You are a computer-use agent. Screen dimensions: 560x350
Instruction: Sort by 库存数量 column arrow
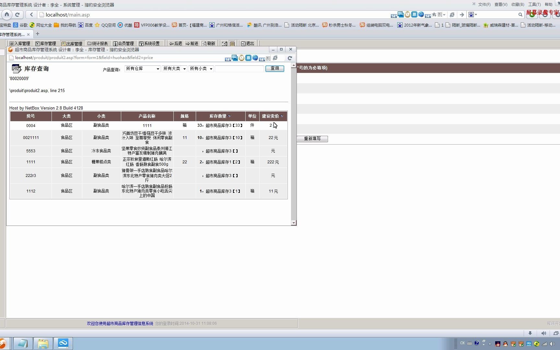(x=229, y=116)
